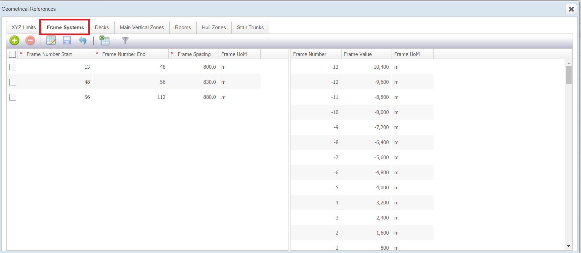Open the Stair Trunks tab
Screen dimensions: 581x253
(x=250, y=27)
